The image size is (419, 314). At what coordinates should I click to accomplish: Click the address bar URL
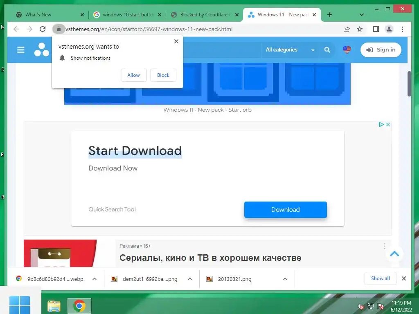click(x=149, y=29)
